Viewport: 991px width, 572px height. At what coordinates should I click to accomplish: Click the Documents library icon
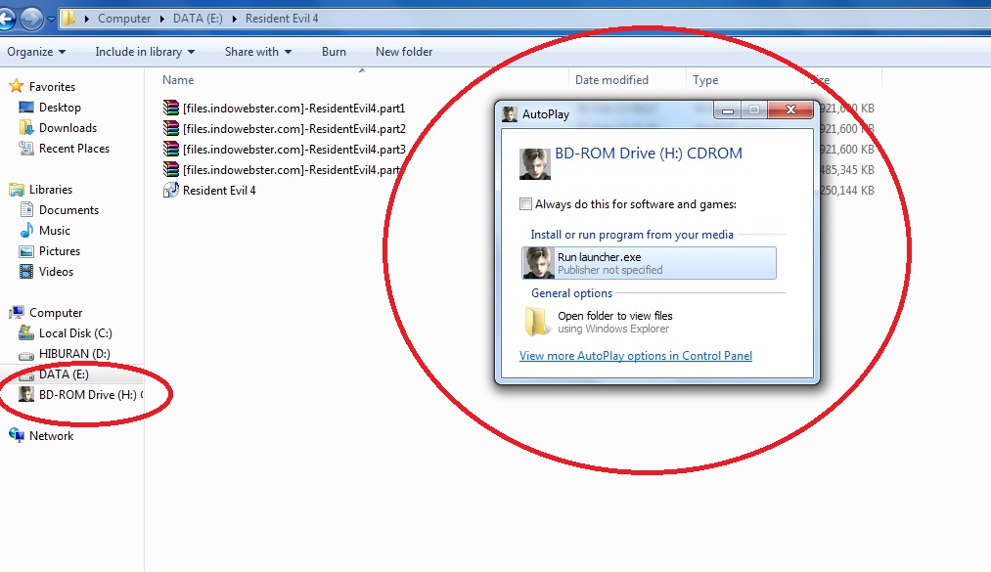point(25,209)
